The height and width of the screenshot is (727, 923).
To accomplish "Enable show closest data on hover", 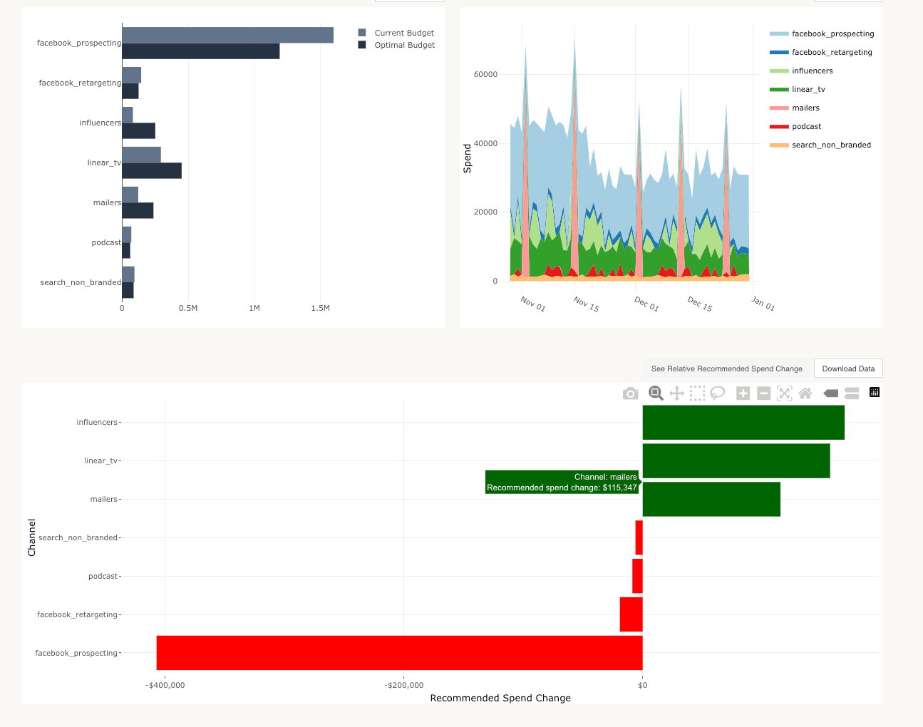I will point(830,393).
